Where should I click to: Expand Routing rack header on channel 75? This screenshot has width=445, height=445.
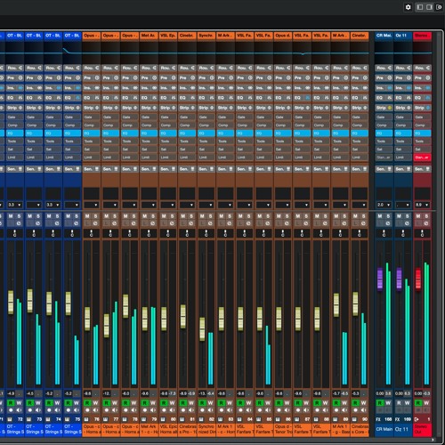[x=72, y=68]
